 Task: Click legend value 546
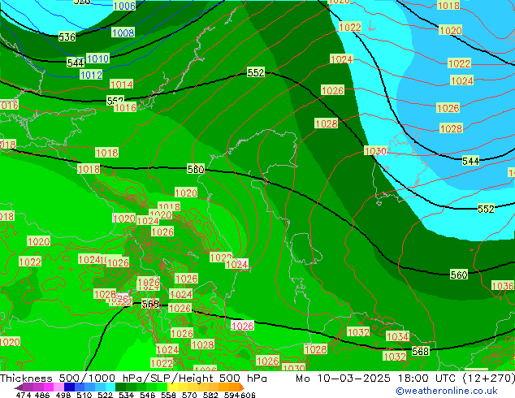(x=147, y=395)
